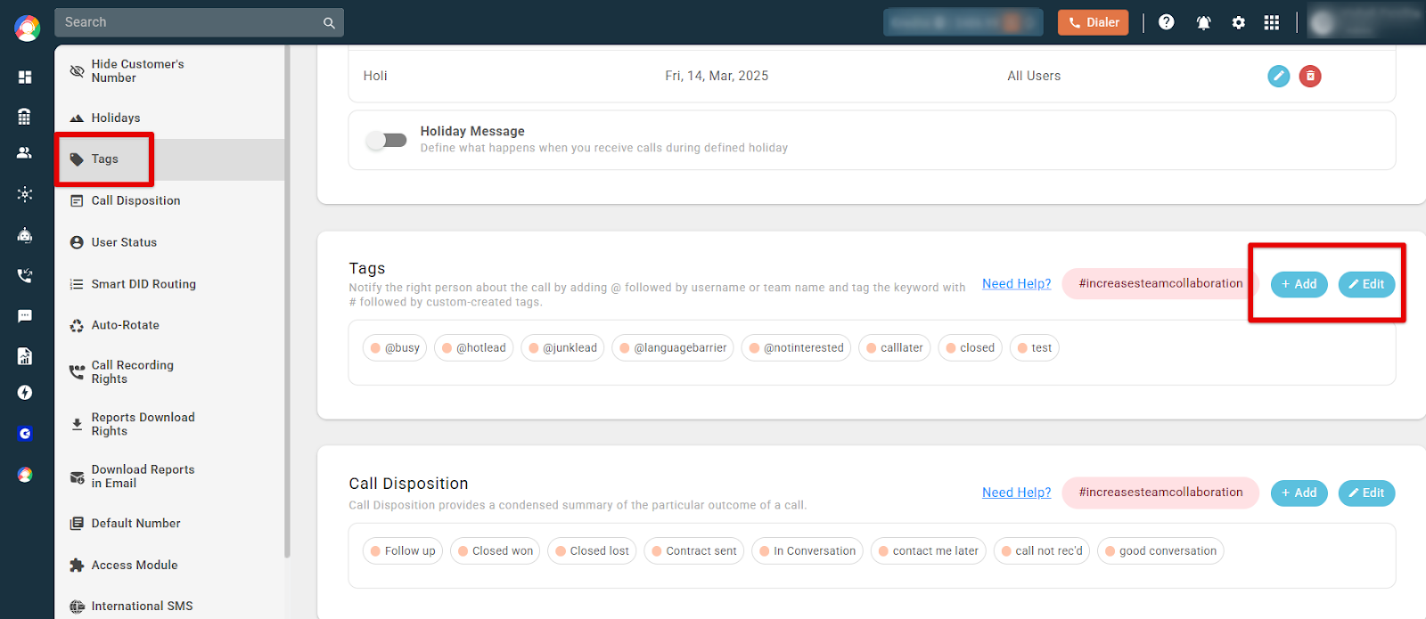Click the In Conversation disposition chip
The image size is (1426, 619).
807,551
